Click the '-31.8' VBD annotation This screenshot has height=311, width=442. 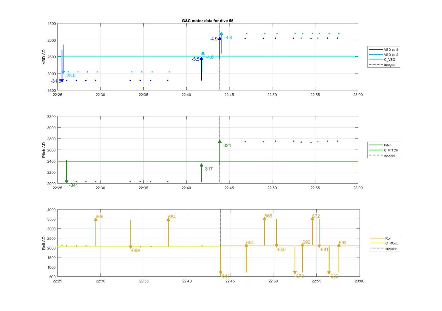(56, 81)
